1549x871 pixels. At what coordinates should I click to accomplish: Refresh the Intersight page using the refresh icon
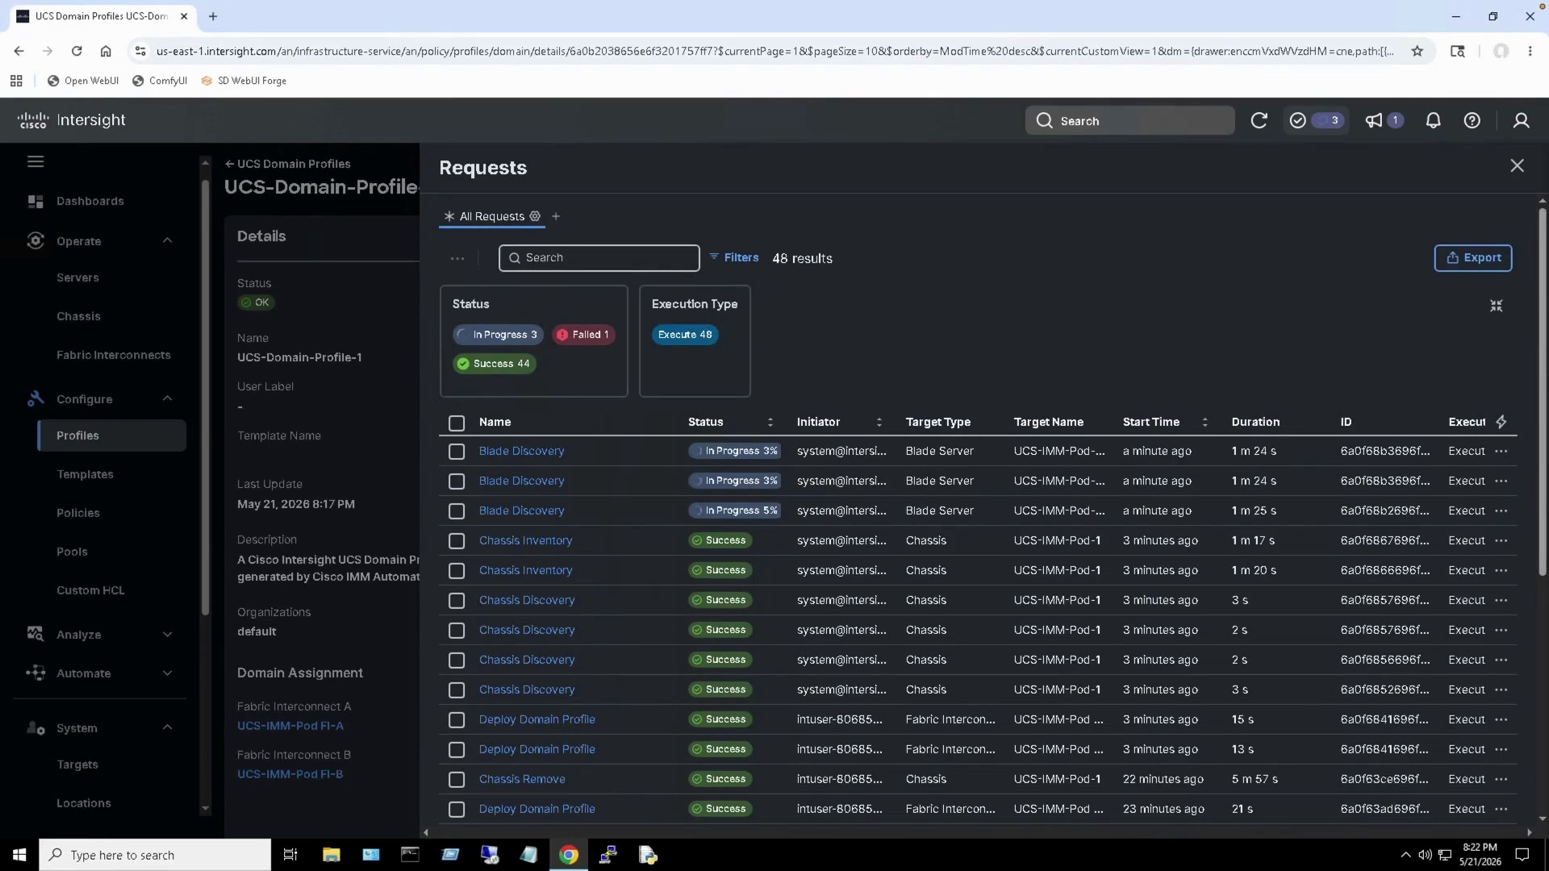[x=1259, y=121]
